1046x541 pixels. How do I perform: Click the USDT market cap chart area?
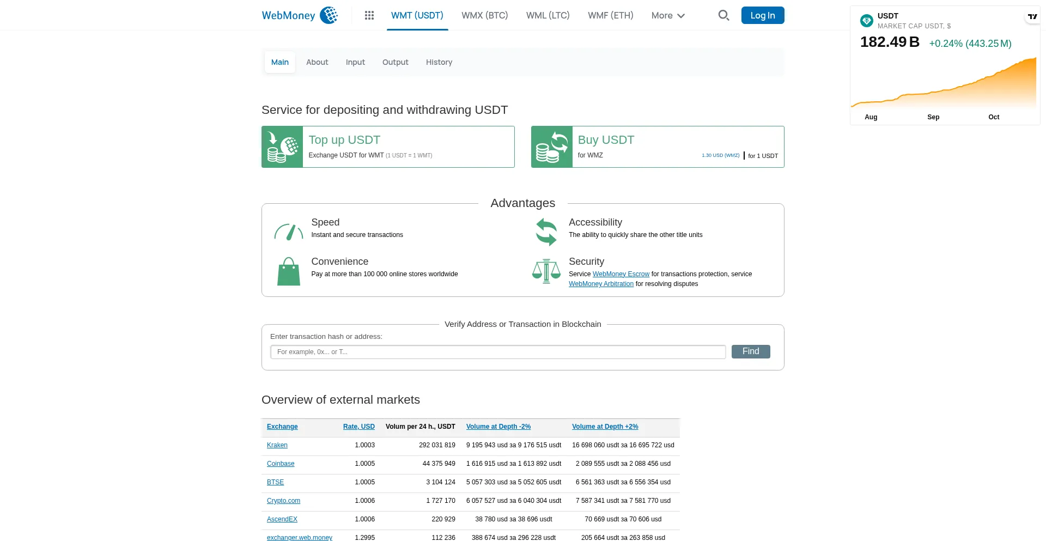pos(944,84)
